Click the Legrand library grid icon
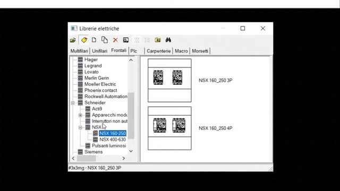Viewport: 340px width, 191px height. point(80,66)
